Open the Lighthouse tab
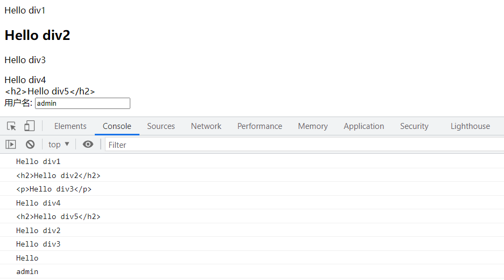The image size is (504, 280). [x=470, y=126]
